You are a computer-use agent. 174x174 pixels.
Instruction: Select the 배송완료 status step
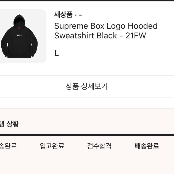click(147, 146)
